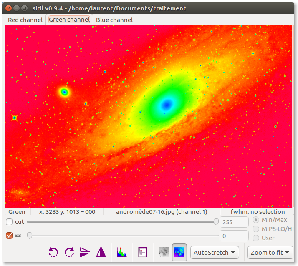Open the sequence list icon
Image resolution: width=298 pixels, height=266 pixels.
coord(143,252)
